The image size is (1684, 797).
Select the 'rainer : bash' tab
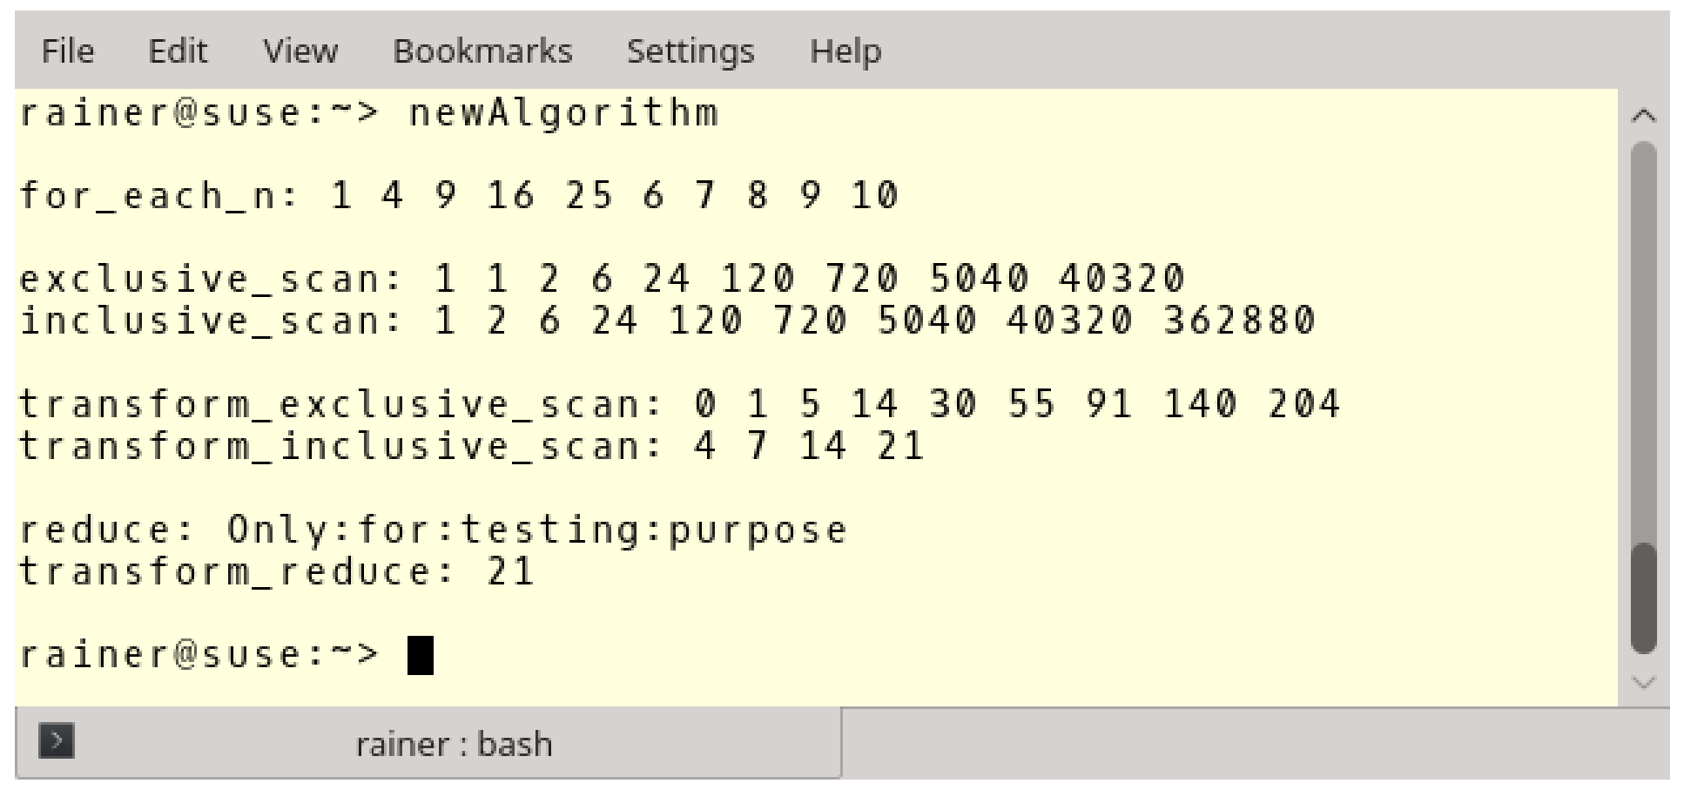(428, 743)
